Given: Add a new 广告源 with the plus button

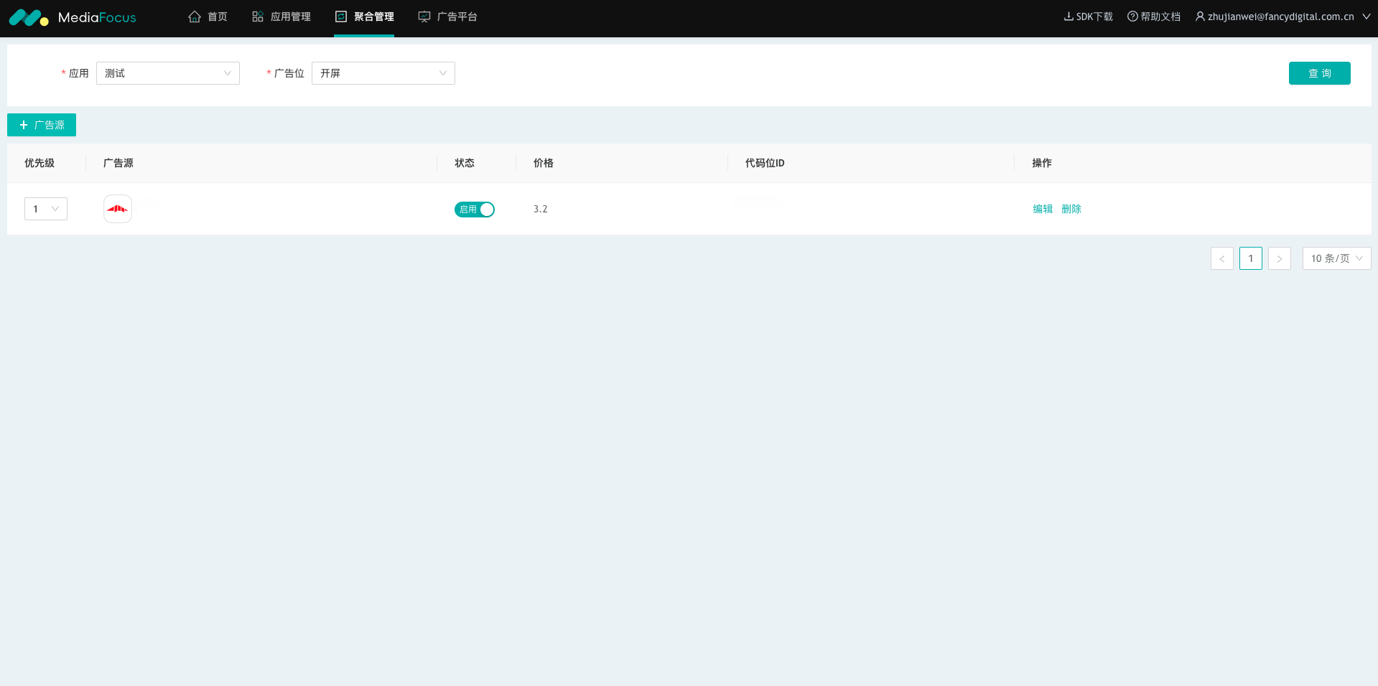Looking at the screenshot, I should 42,125.
